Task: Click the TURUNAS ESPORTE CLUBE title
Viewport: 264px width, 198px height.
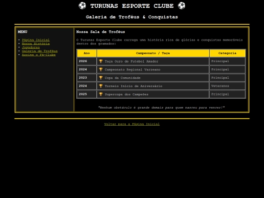Action: pos(132,6)
